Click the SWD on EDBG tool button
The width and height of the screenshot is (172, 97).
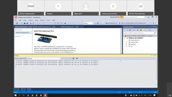[x=132, y=23]
